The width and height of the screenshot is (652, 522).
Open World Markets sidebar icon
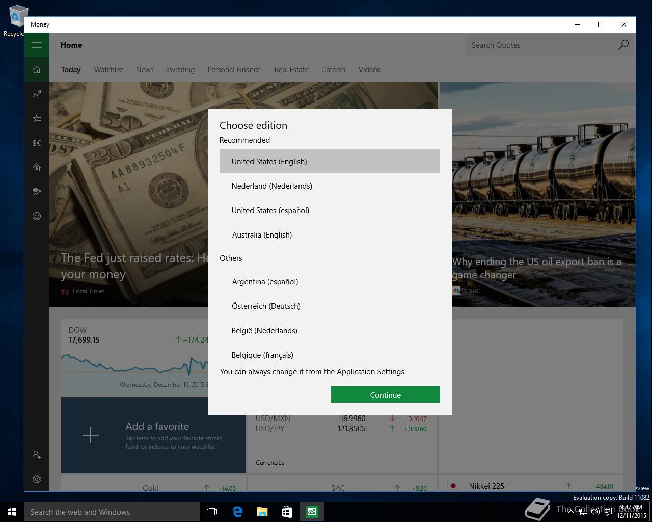37,192
